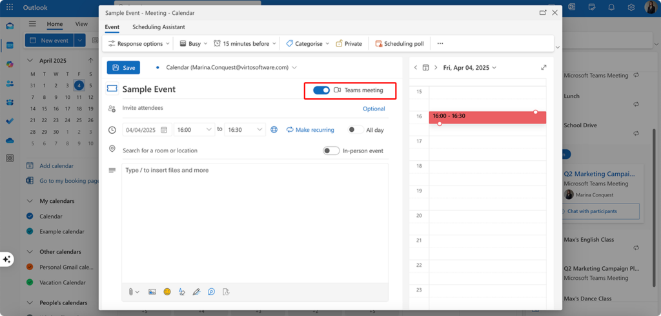661x316 pixels.
Task: Mark the event as Private
Action: (x=349, y=43)
